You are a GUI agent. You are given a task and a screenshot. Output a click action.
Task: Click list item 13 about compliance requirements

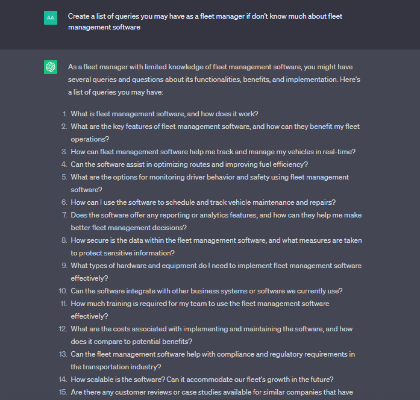[x=213, y=361]
